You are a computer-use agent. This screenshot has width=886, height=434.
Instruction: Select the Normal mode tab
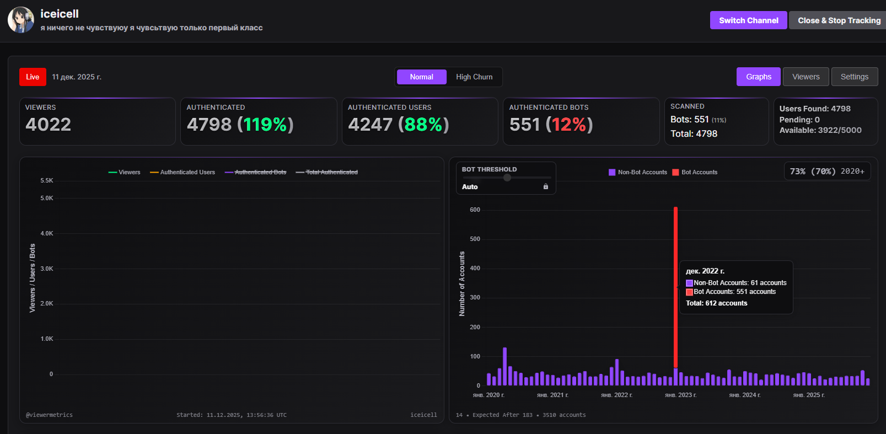click(422, 77)
